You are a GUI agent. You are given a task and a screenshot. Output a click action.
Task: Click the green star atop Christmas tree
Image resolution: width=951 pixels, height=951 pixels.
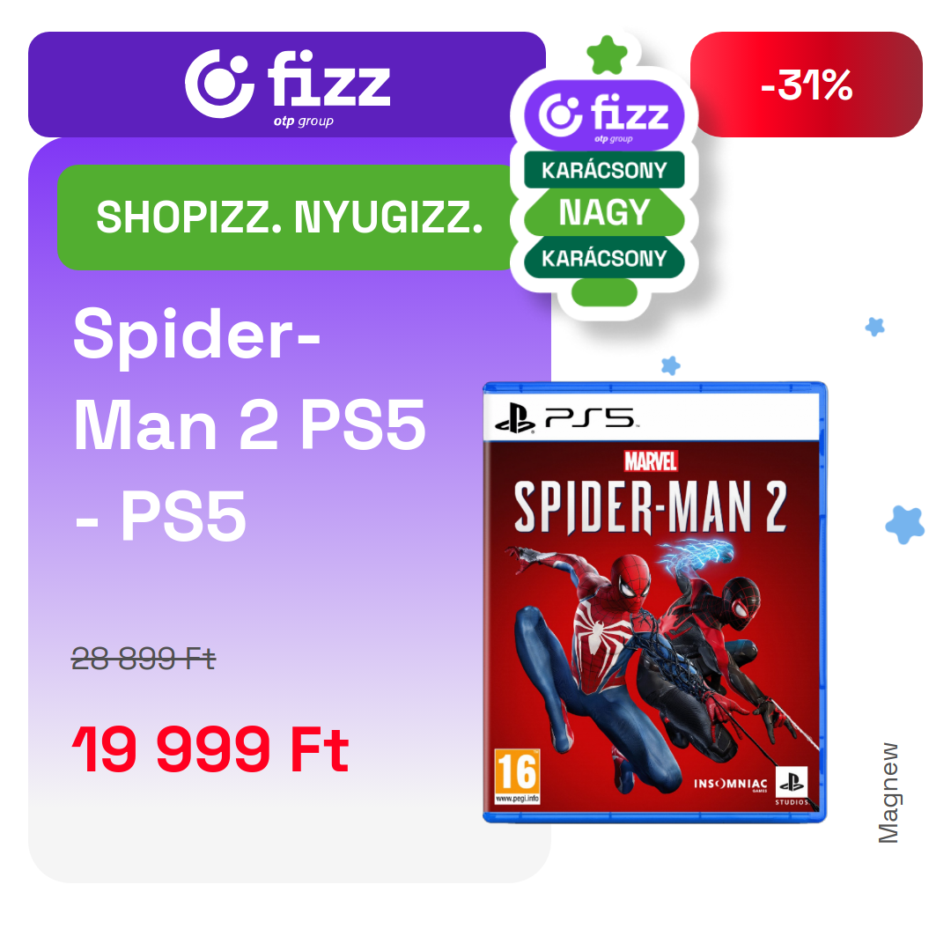pyautogui.click(x=607, y=55)
